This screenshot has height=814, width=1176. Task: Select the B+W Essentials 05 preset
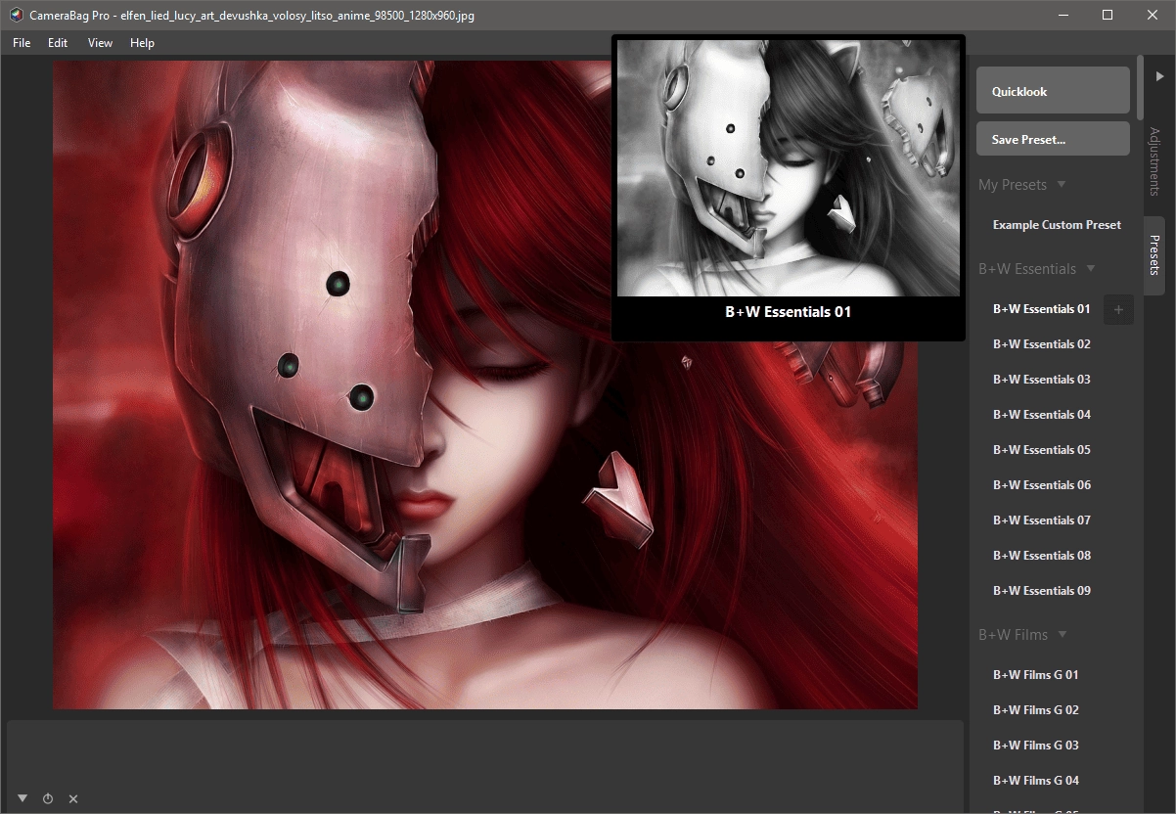1041,450
